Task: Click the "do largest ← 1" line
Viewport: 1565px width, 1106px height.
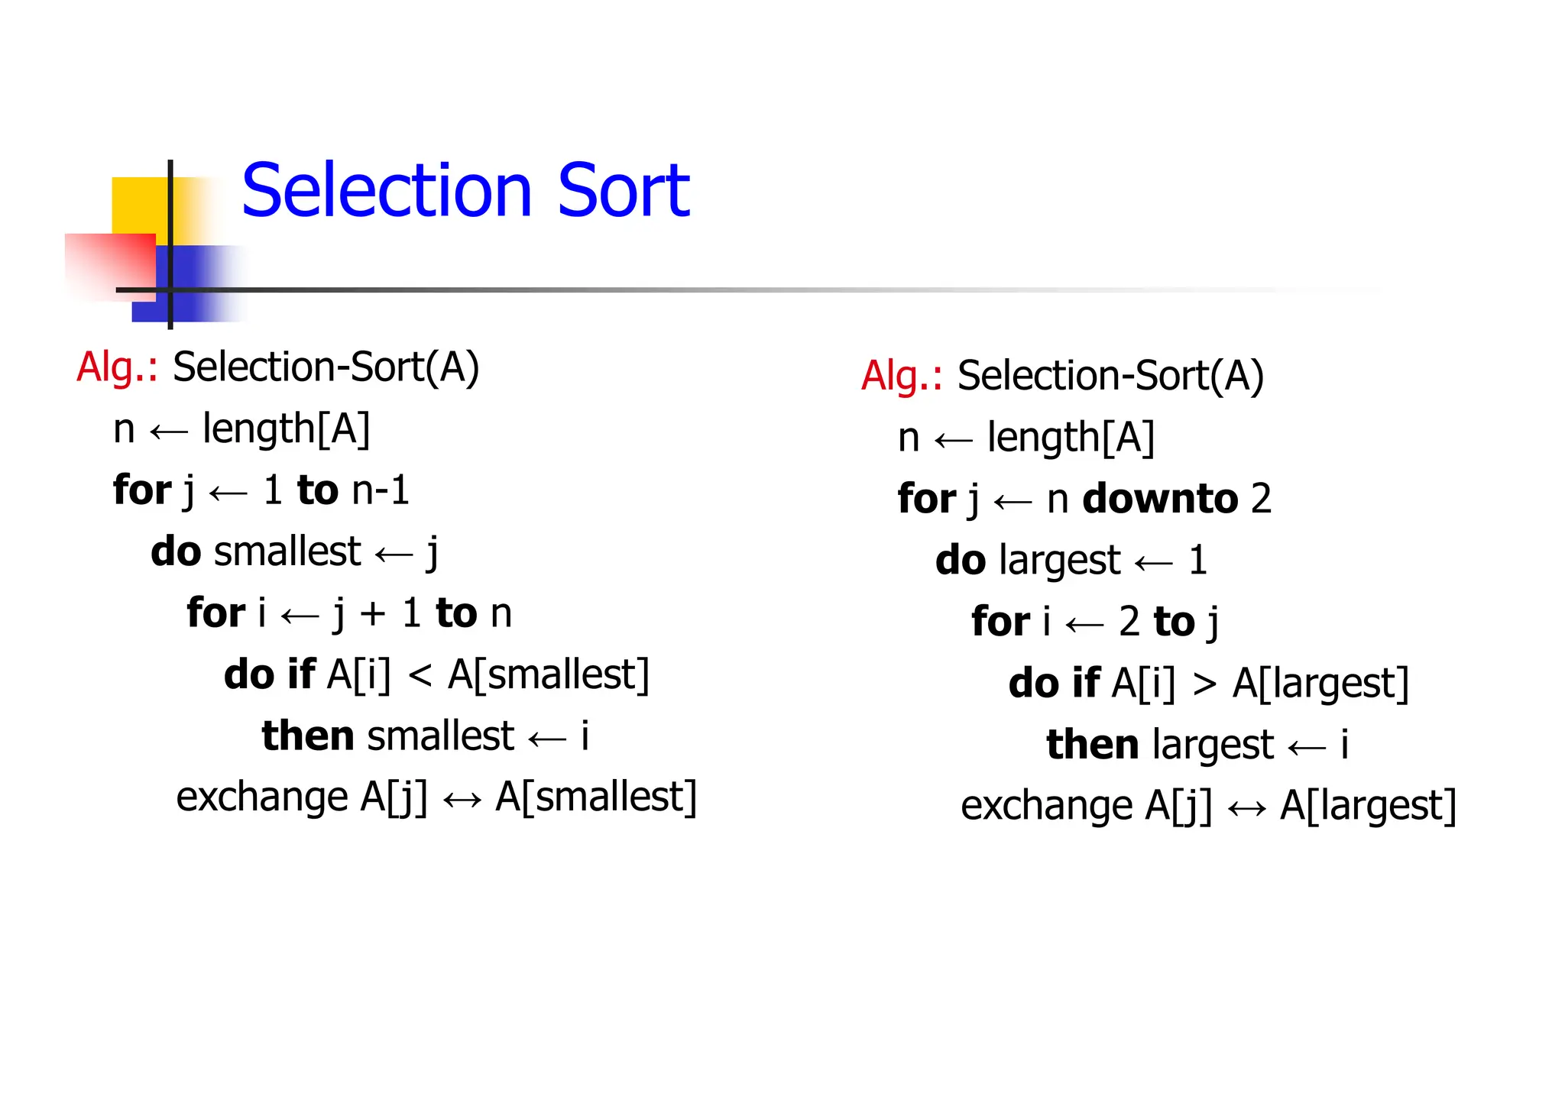Action: pos(1071,561)
